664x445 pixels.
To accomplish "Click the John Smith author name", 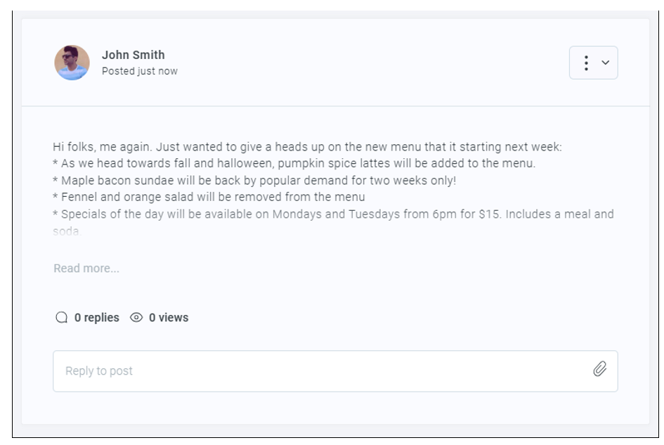I will [134, 55].
